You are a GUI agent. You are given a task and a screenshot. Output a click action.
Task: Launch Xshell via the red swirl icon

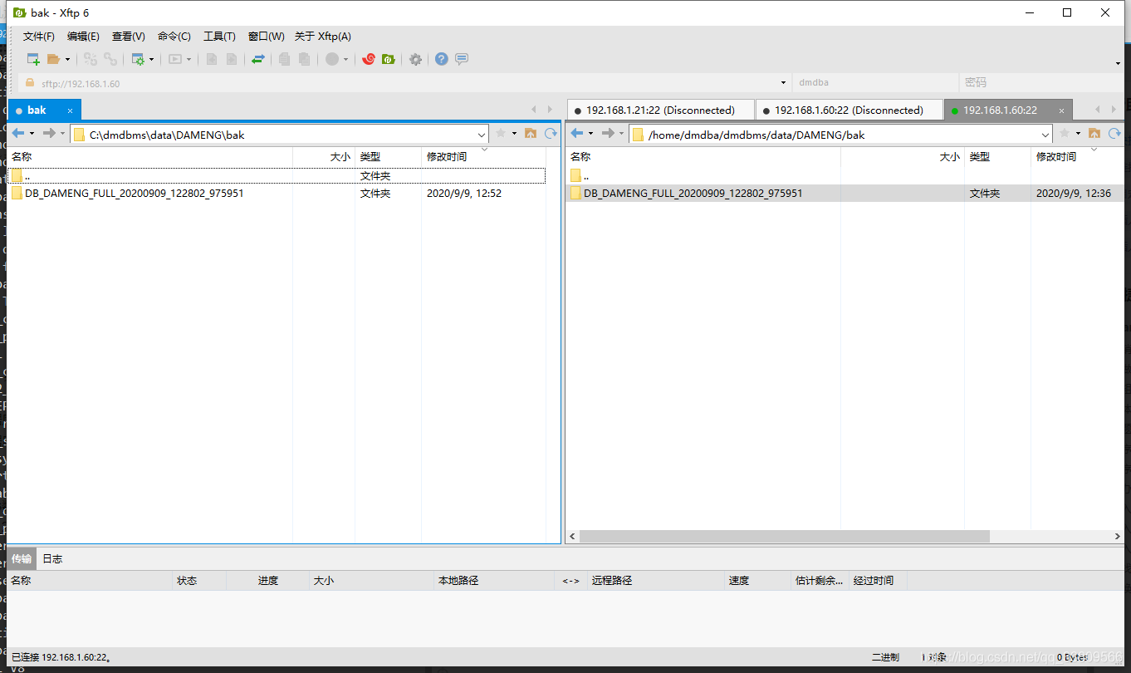[369, 59]
